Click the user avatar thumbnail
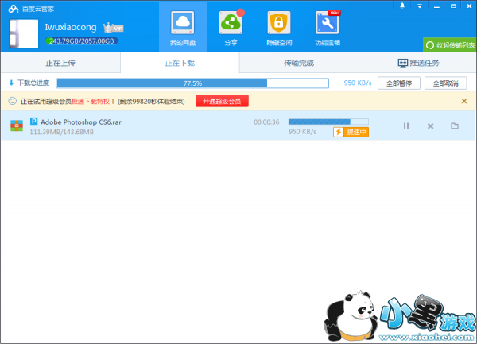The image size is (477, 344). 24,33
